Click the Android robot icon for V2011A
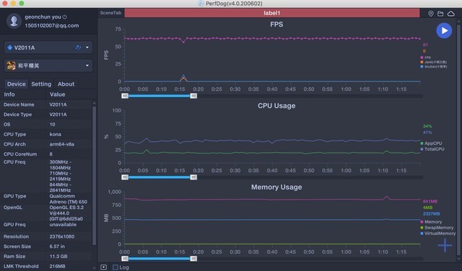This screenshot has height=271, width=462. 9,48
